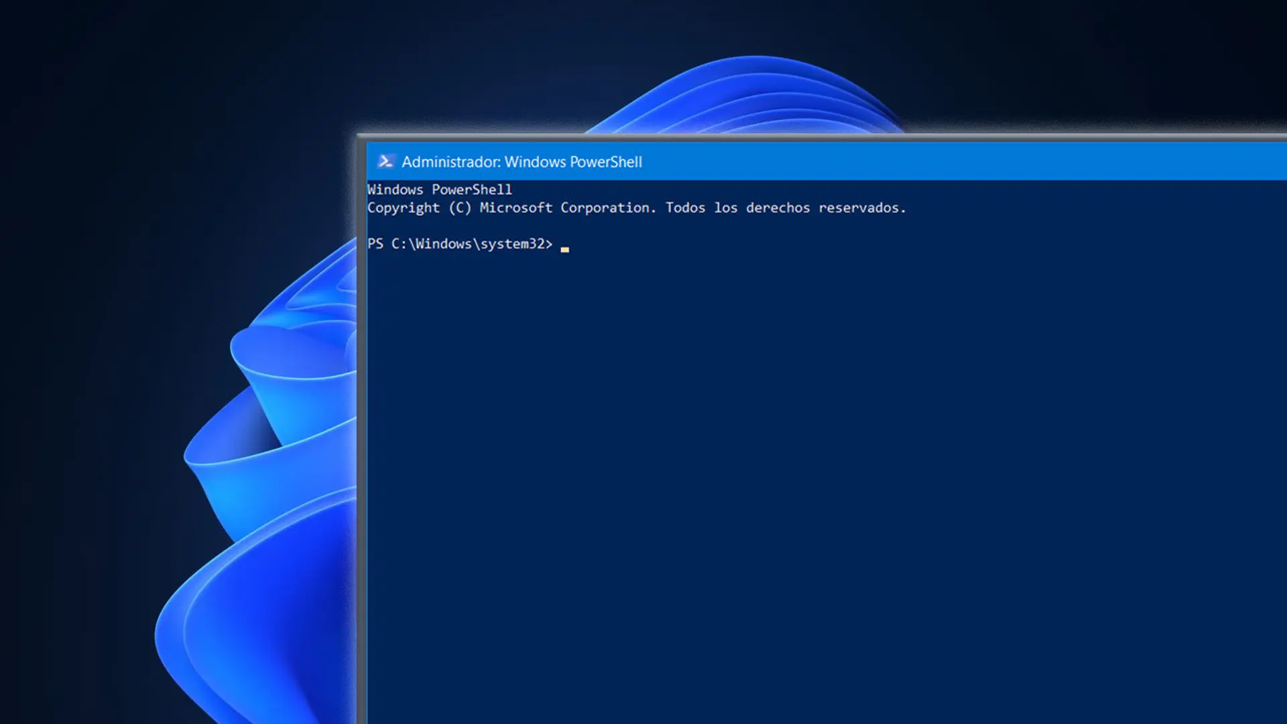The height and width of the screenshot is (724, 1287).
Task: Click the 'Administrador: Windows PowerShell' title text
Action: [522, 162]
